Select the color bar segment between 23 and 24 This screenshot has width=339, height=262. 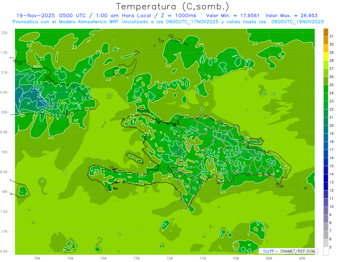tap(326, 97)
